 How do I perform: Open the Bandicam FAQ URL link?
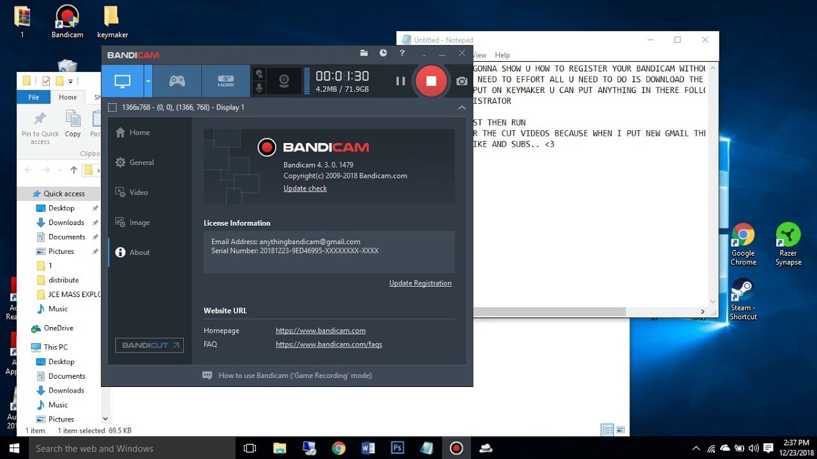[x=329, y=344]
